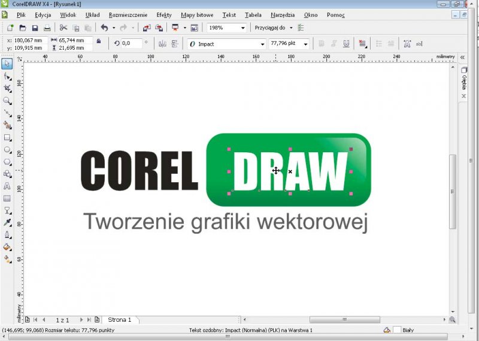Select the Interactive Fill tool
479x341 pixels.
coord(7,259)
